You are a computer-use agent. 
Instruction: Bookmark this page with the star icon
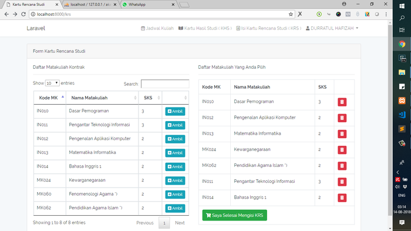click(x=291, y=14)
